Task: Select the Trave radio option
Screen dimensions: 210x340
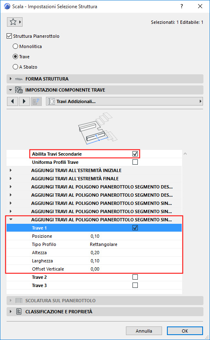Action: tap(15, 57)
